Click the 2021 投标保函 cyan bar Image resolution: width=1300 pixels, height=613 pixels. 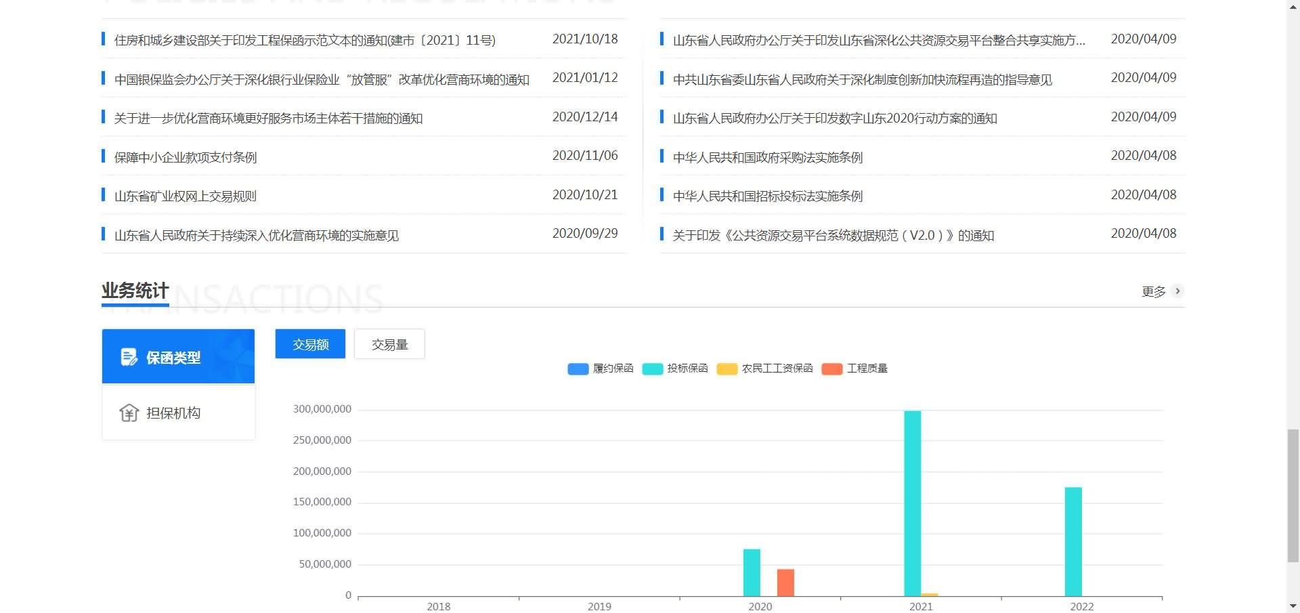click(912, 503)
